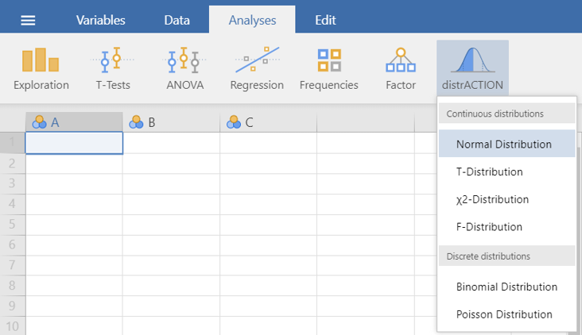Open the Factor analysis menu
582x335 pixels.
[x=401, y=69]
